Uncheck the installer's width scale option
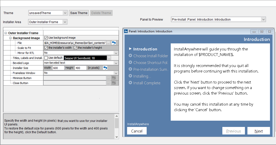The width and height of the screenshot is (276, 145). pos(46,48)
